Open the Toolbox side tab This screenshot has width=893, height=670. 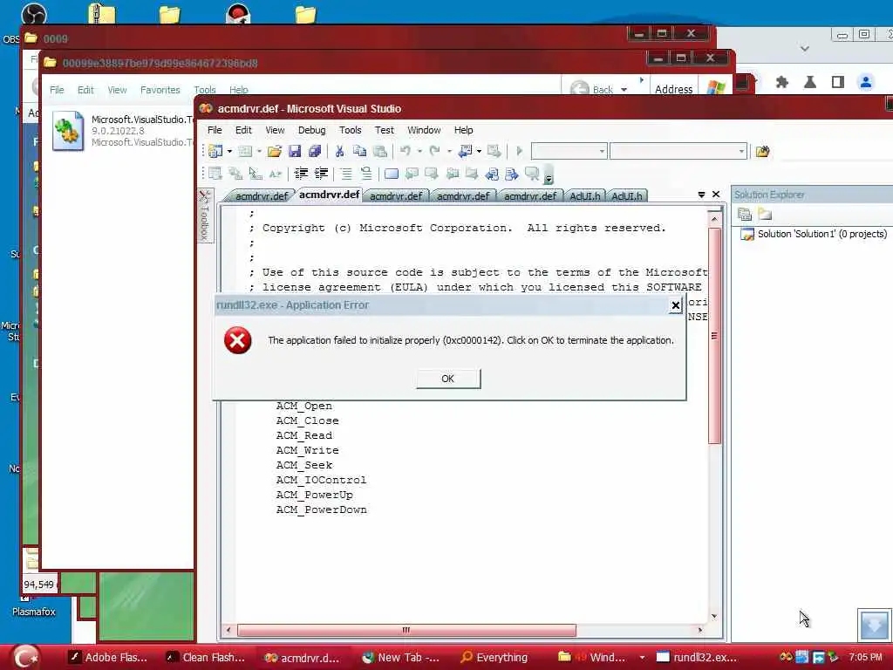[x=205, y=216]
